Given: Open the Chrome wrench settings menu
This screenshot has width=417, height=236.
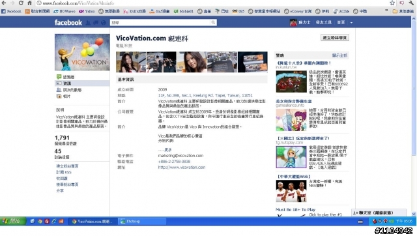Looking at the screenshot, I should tap(411, 3).
